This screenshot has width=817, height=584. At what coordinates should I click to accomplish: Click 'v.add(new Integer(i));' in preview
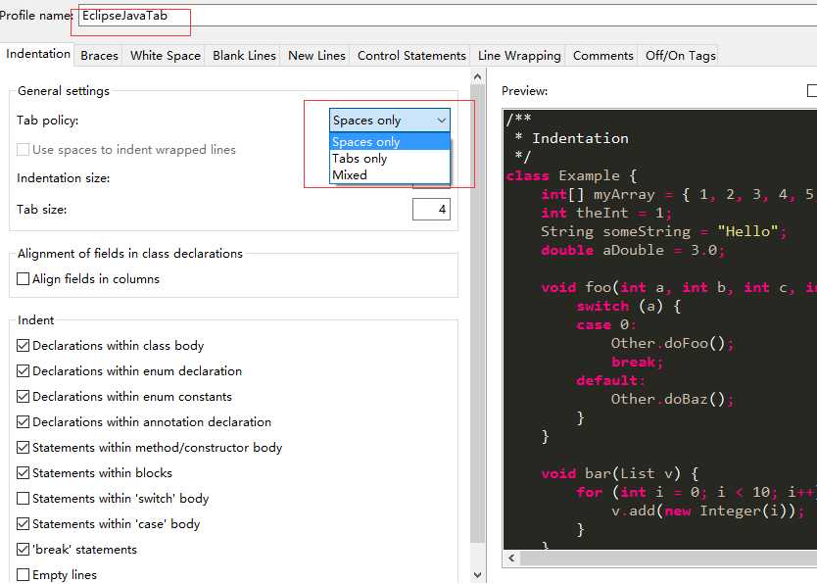(708, 511)
